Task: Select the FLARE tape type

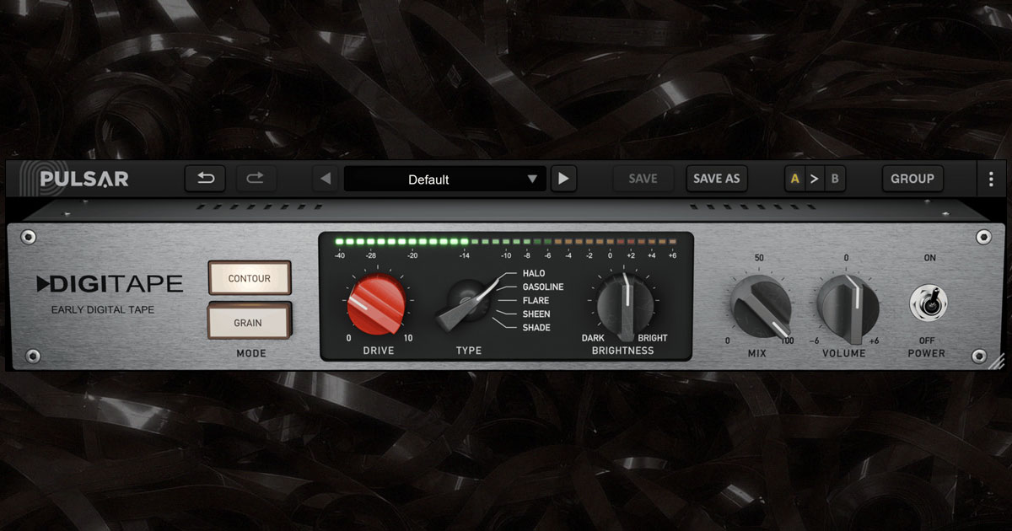Action: [536, 301]
